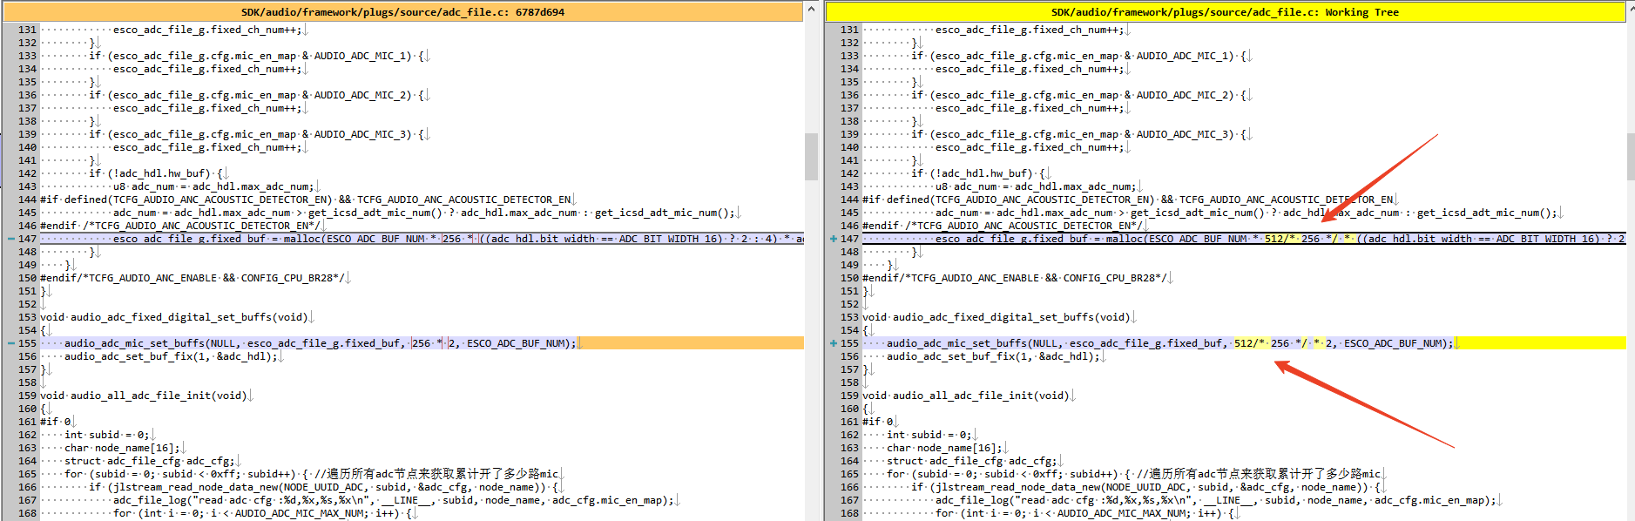Click 'struct adc_file_cfg adc_cfg;' in right pane
Image resolution: width=1635 pixels, height=521 pixels.
(x=971, y=461)
